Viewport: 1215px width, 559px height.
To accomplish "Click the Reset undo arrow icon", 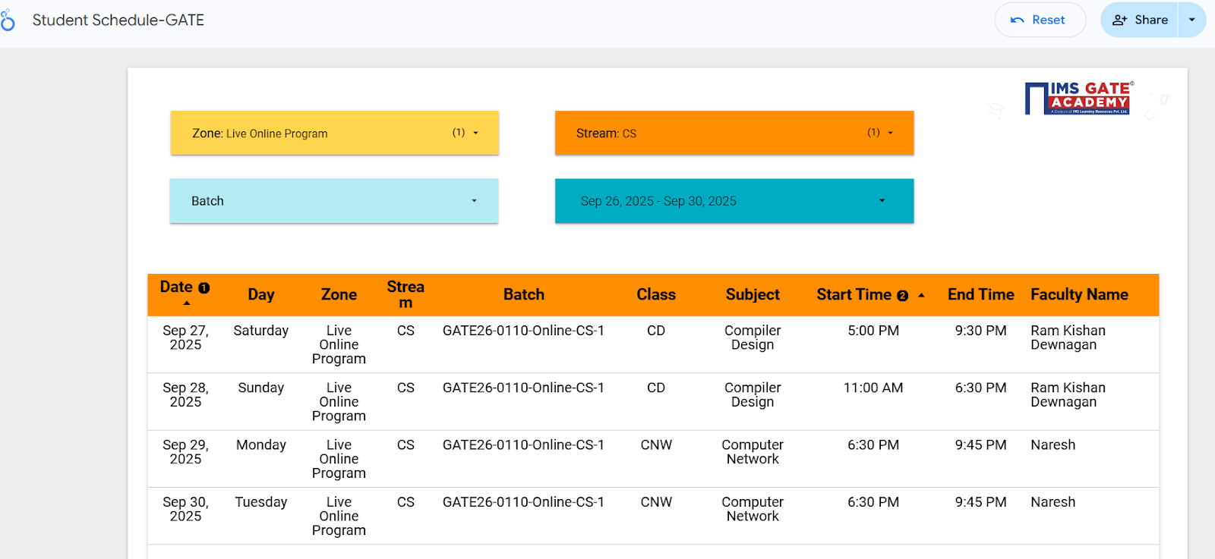I will point(1018,20).
